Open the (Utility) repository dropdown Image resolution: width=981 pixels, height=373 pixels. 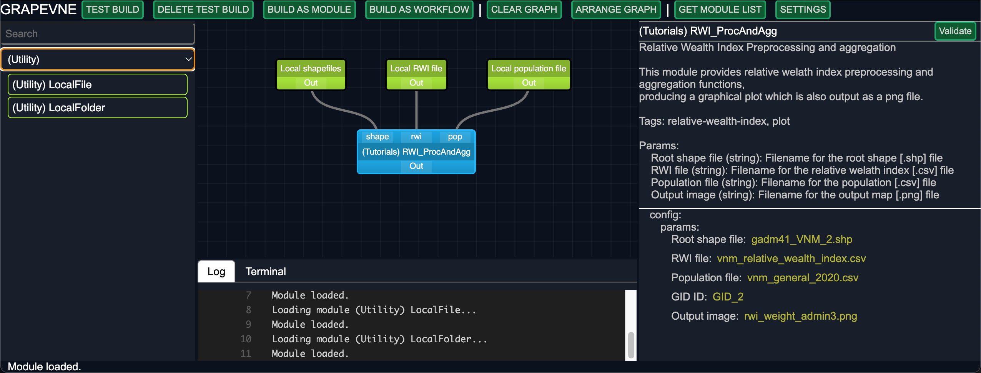98,59
